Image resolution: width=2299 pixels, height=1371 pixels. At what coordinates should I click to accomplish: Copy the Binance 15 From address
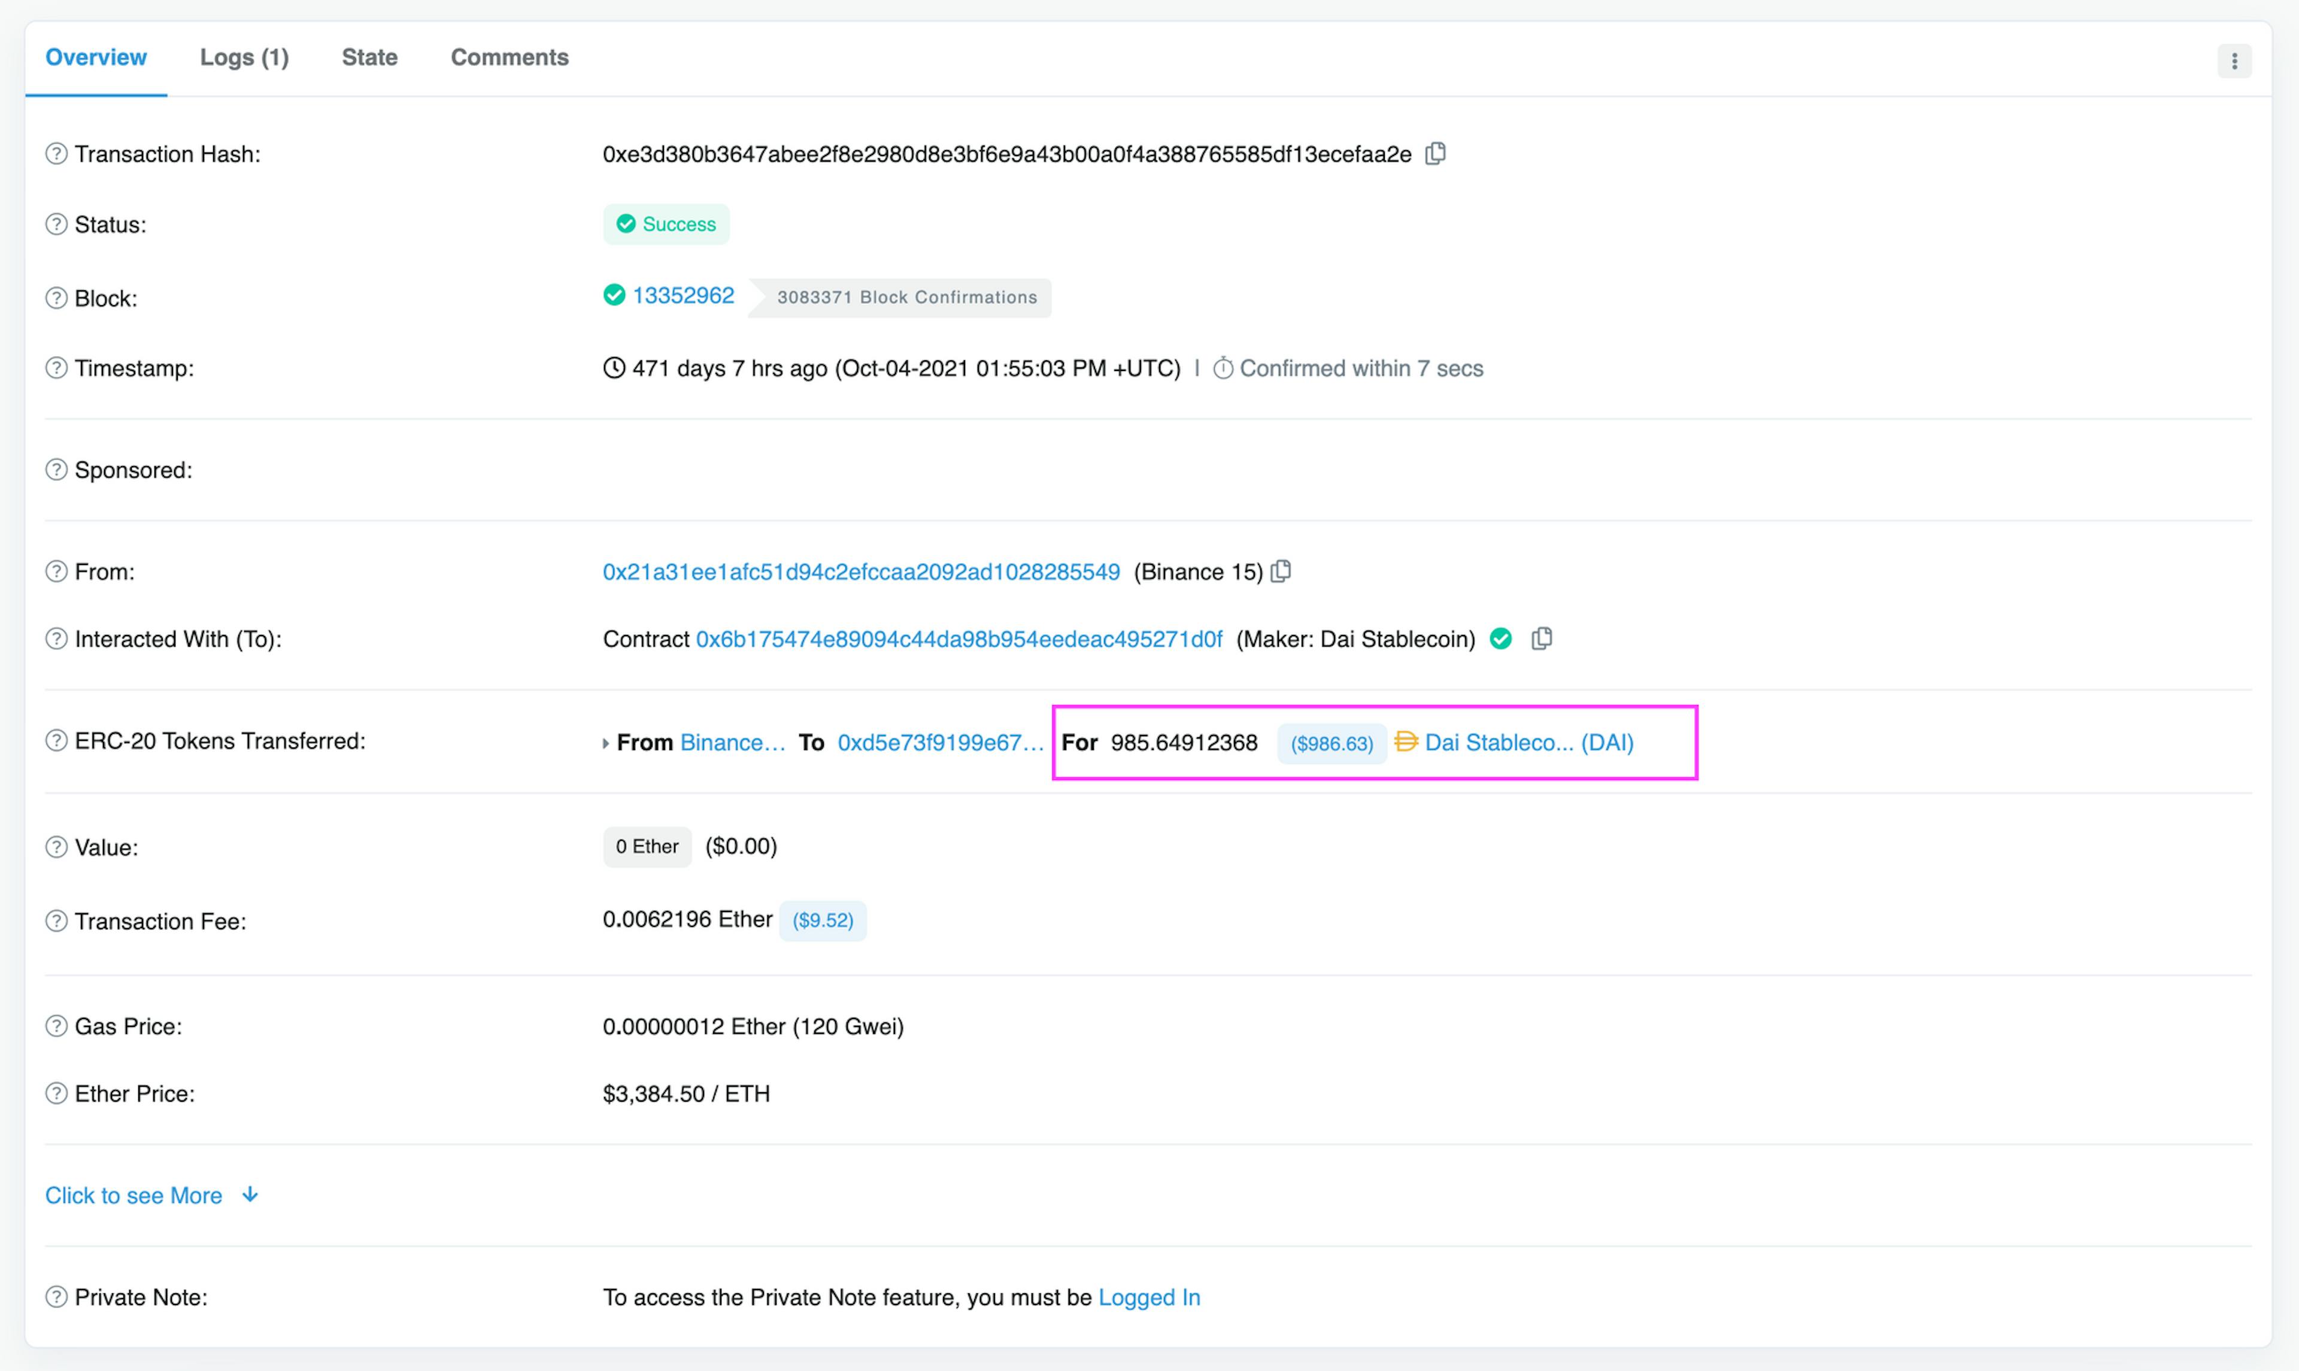pyautogui.click(x=1281, y=572)
